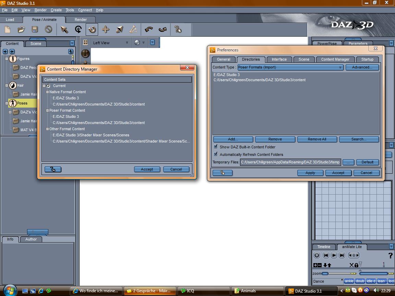Pick the Translate four-arrow tool
Screen dimensions: 395x296
click(106, 29)
